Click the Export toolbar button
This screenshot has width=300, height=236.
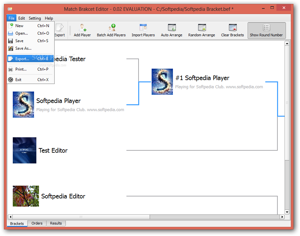[60, 30]
